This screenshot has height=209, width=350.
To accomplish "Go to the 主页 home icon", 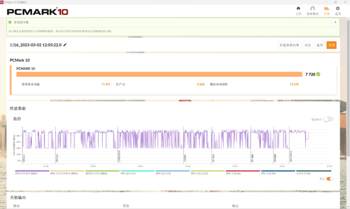I will (298, 8).
